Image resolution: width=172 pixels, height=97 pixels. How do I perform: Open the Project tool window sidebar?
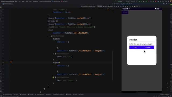click(1, 6)
